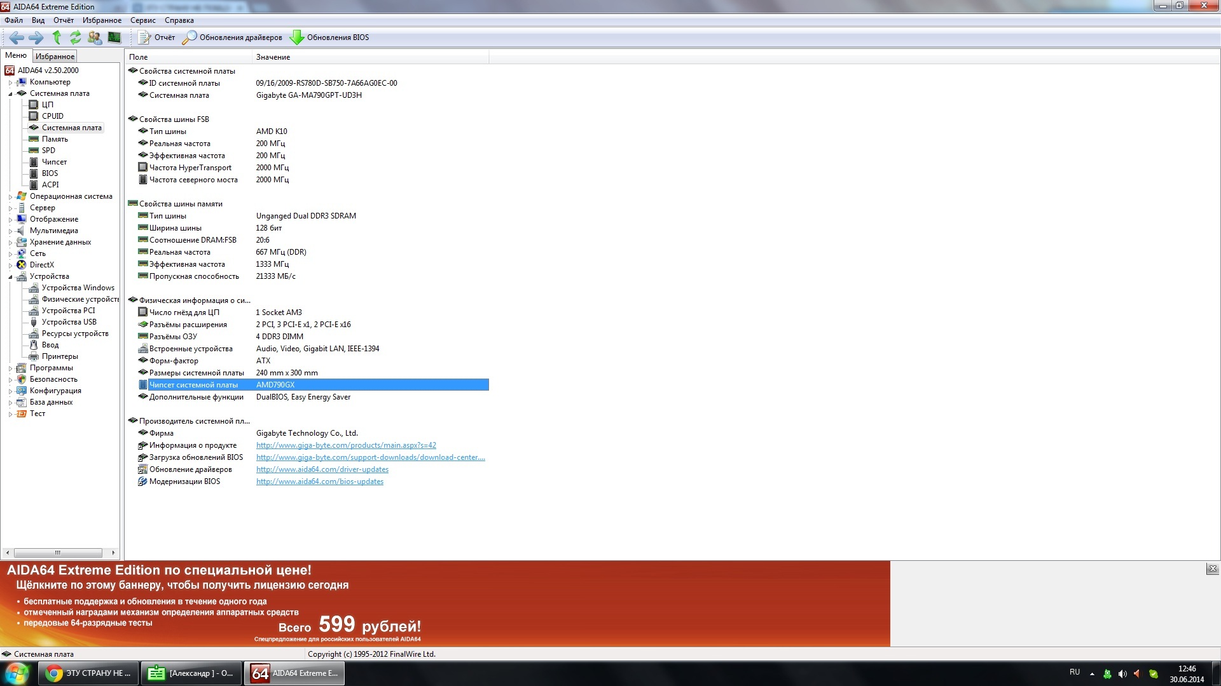Viewport: 1221px width, 686px height.
Task: Click the Отчёт report toolbar button
Action: [156, 37]
